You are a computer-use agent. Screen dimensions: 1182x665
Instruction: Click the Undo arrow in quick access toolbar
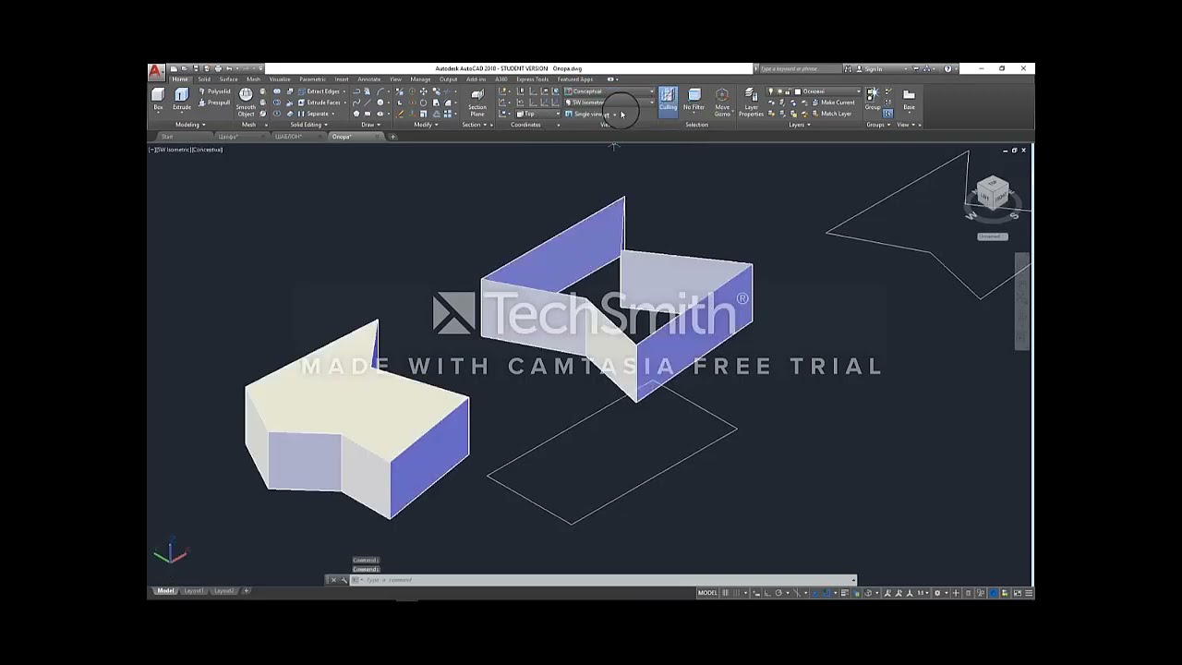pos(230,68)
